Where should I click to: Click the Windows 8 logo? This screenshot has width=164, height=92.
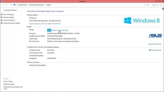pyautogui.click(x=142, y=20)
